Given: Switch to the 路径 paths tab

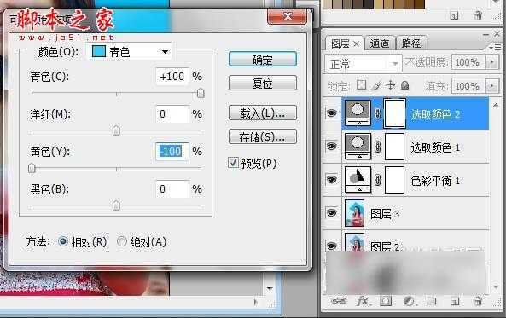Looking at the screenshot, I should coord(411,43).
